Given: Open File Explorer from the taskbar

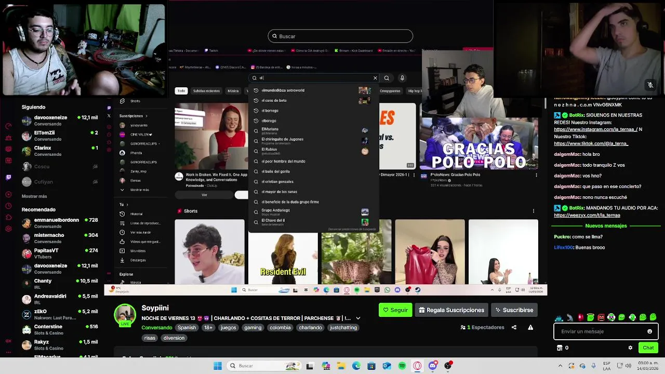Looking at the screenshot, I should click(341, 366).
